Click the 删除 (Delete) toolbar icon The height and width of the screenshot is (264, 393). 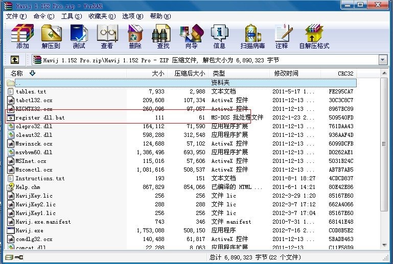[135, 37]
